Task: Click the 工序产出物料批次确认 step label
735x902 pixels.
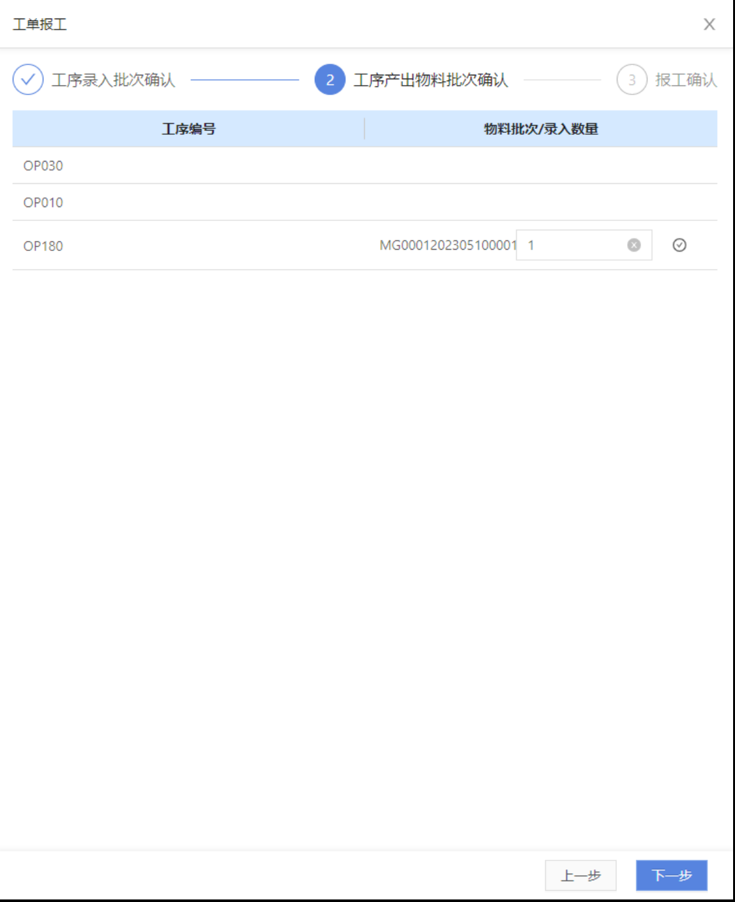Action: click(x=431, y=80)
